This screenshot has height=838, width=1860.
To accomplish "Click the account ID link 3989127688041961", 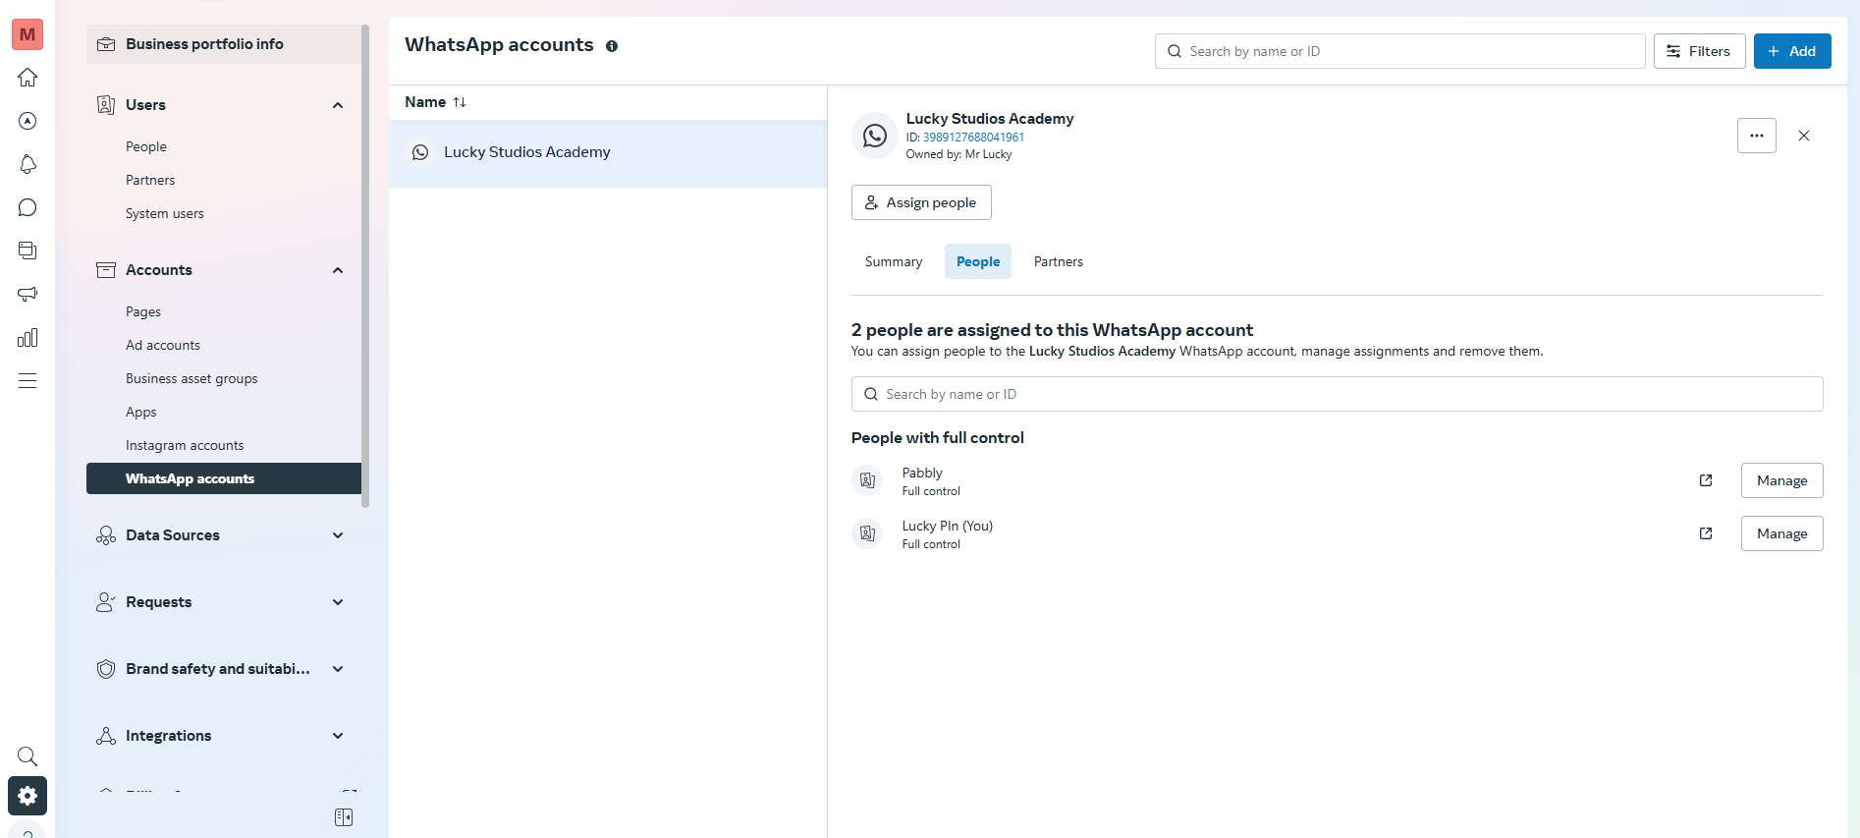I will click(x=973, y=138).
